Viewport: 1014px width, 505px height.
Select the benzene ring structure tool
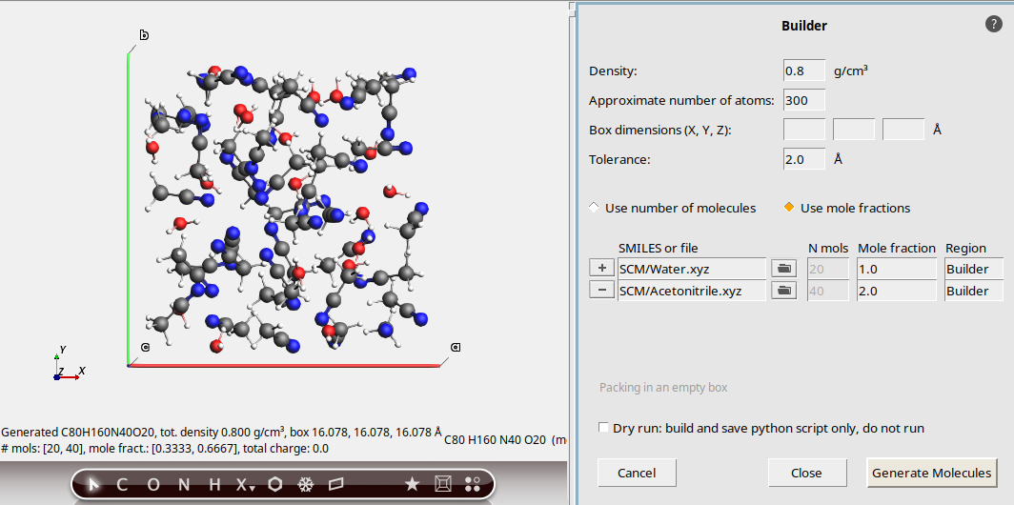tap(275, 484)
